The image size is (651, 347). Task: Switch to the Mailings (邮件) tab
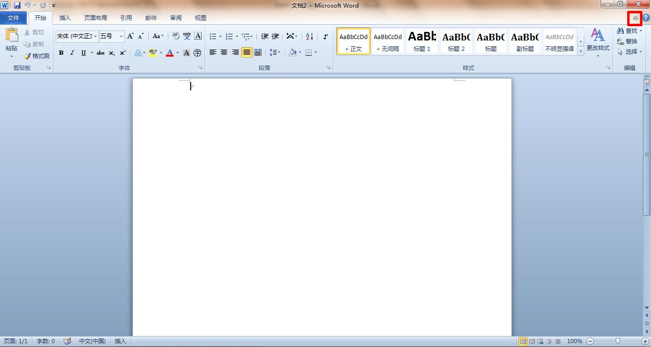[151, 18]
